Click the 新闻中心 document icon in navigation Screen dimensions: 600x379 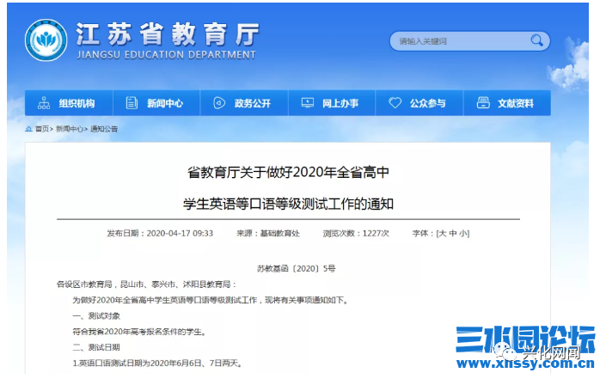pyautogui.click(x=132, y=103)
